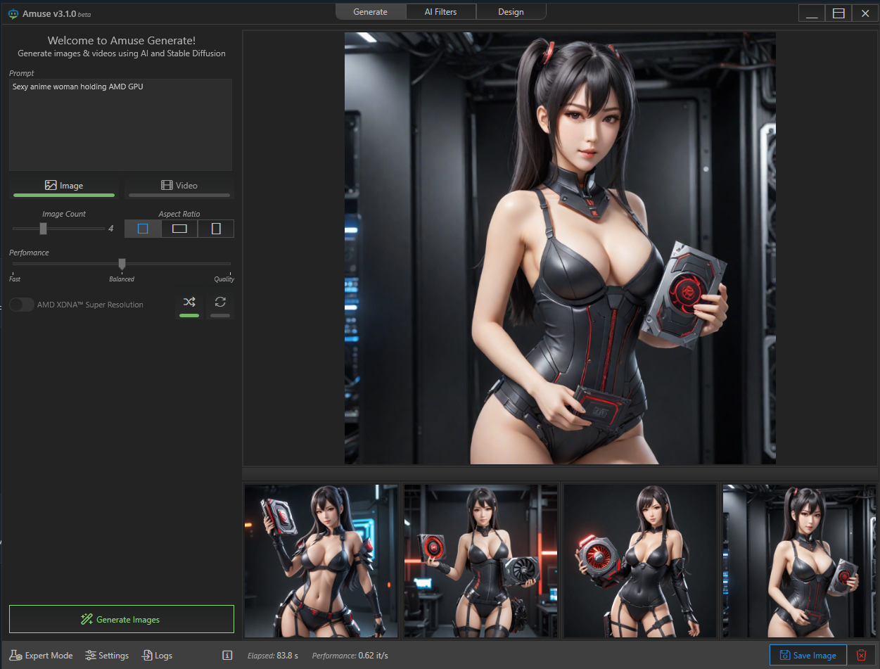Select portrait aspect ratio
880x669 pixels.
pyautogui.click(x=216, y=229)
